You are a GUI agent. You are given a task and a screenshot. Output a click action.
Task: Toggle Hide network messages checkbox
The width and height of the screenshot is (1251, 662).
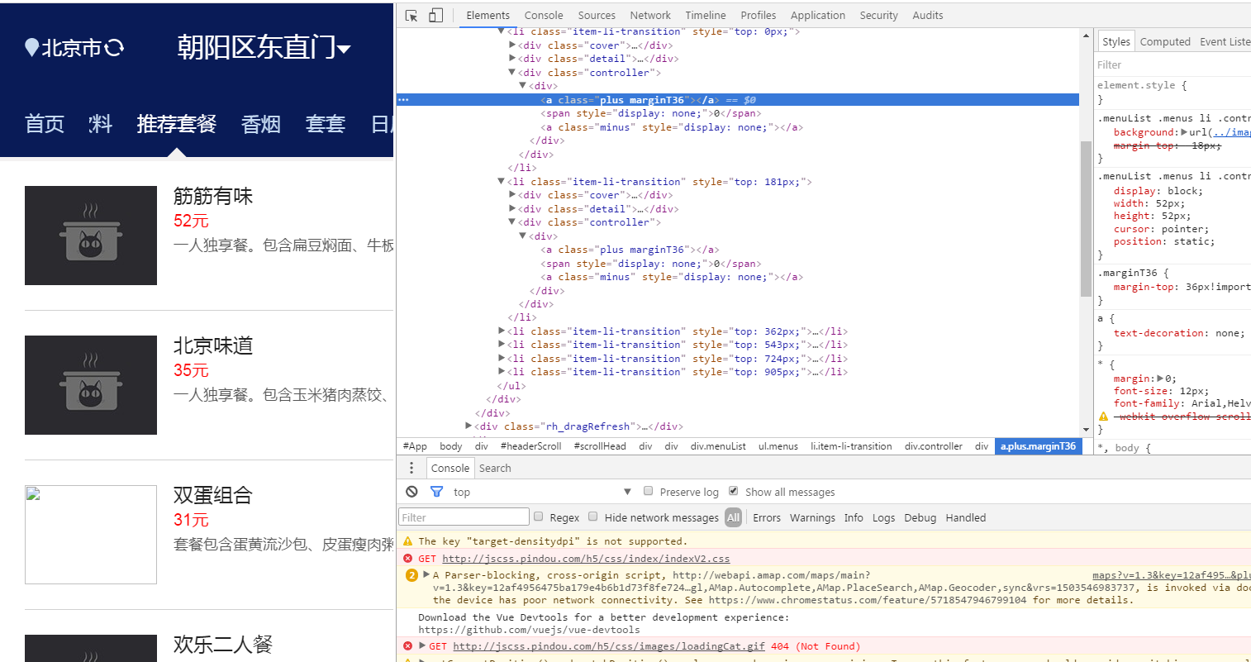(x=593, y=517)
